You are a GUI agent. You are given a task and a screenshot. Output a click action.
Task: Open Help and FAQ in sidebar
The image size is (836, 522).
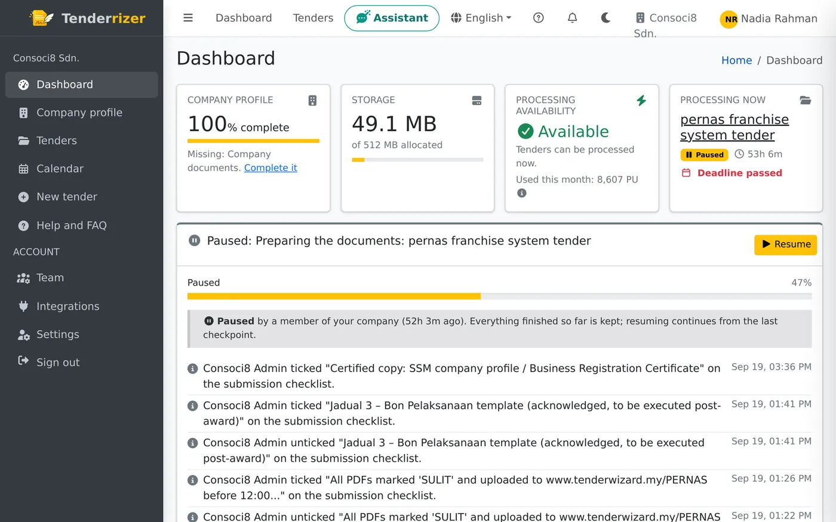pyautogui.click(x=82, y=226)
